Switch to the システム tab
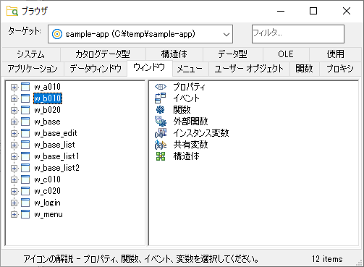The image size is (364, 267). pos(30,54)
